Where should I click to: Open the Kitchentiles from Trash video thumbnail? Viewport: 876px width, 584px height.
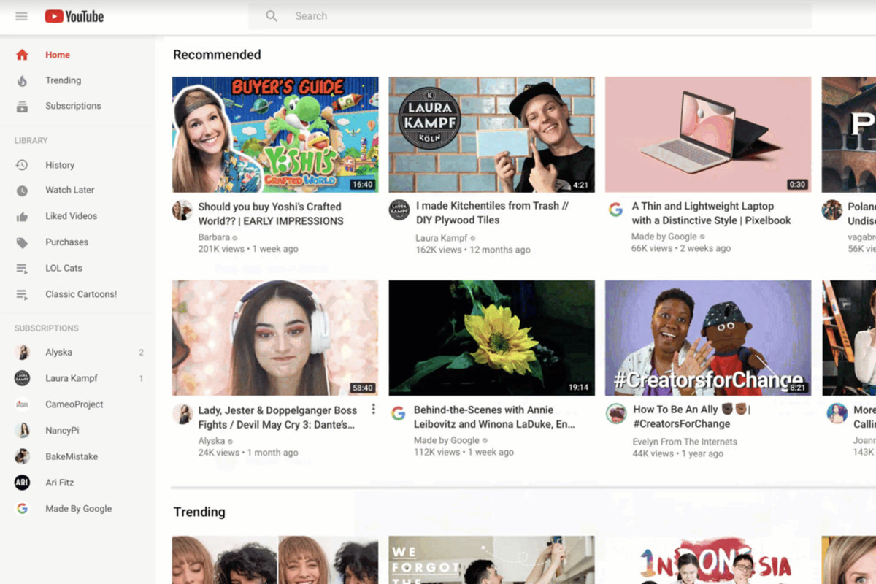[491, 134]
